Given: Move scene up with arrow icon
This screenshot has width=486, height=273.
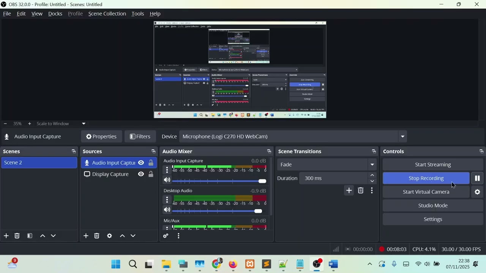Looking at the screenshot, I should click(x=43, y=236).
